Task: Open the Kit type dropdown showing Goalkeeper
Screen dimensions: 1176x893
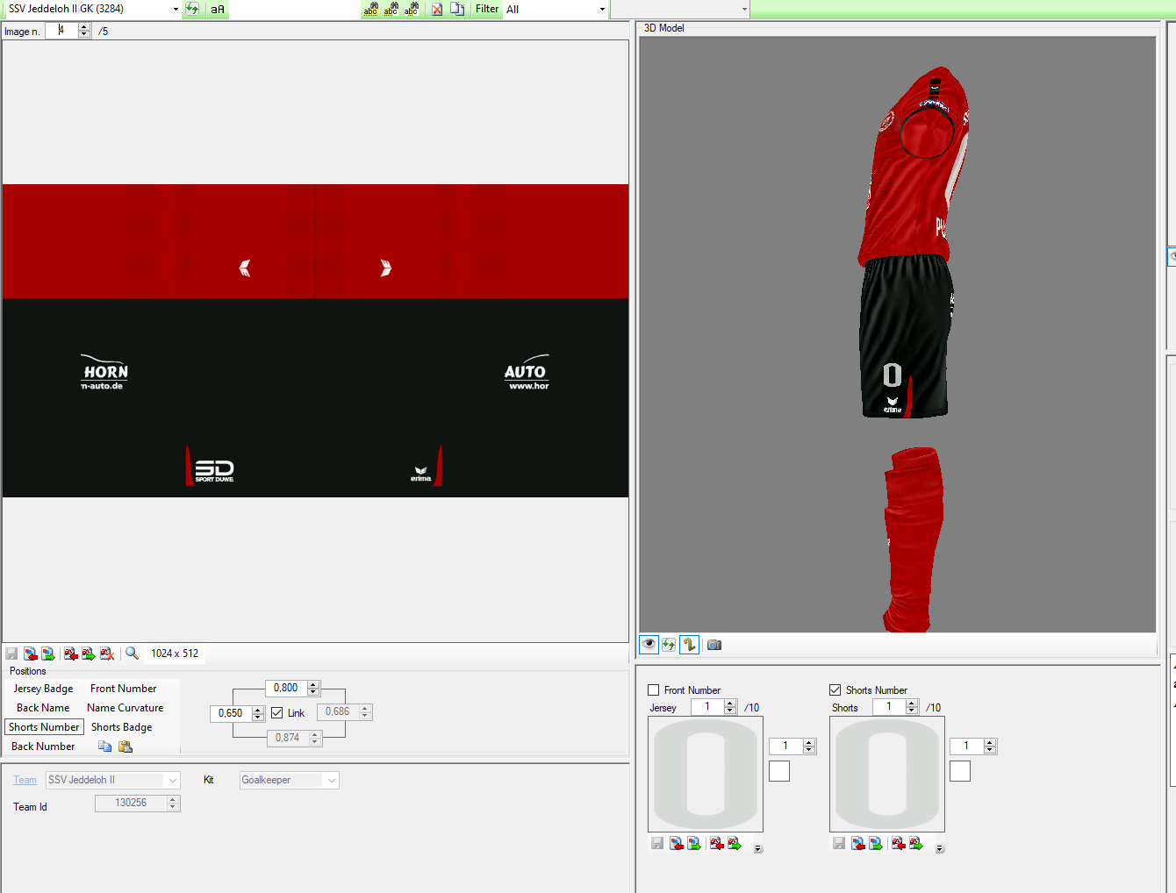Action: click(331, 780)
